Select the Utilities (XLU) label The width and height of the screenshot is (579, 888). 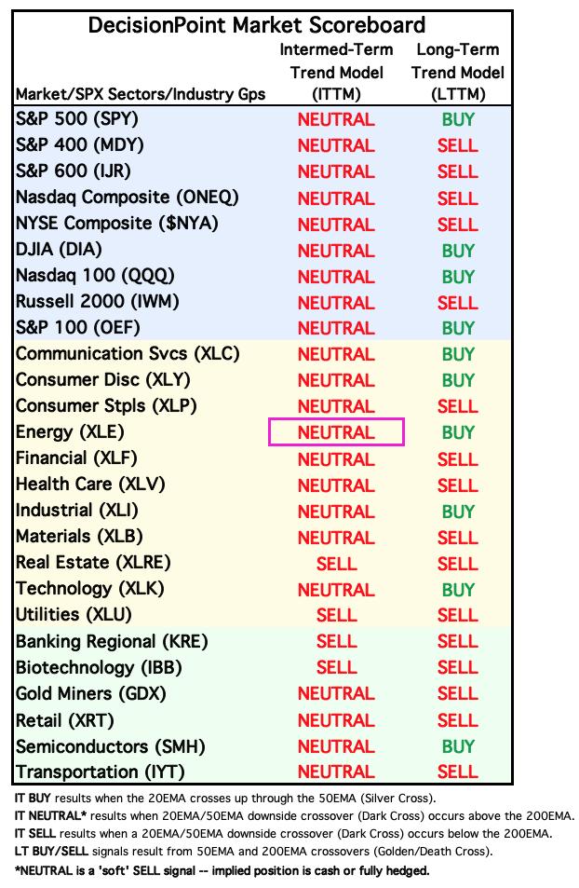74,614
